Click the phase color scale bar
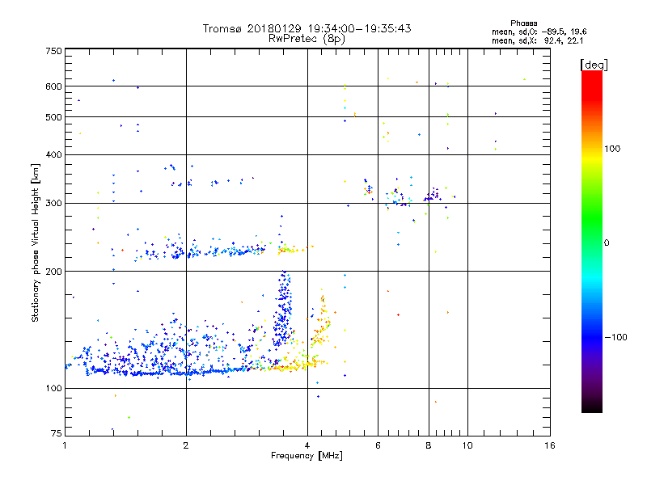The width and height of the screenshot is (647, 485). [x=592, y=241]
